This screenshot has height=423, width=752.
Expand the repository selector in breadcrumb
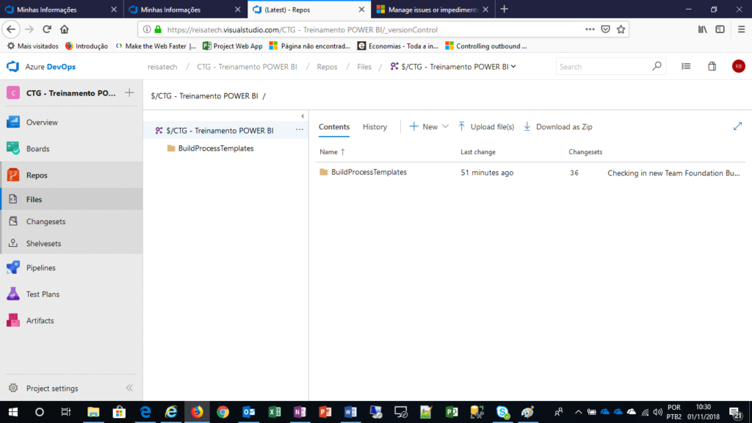[x=513, y=66]
